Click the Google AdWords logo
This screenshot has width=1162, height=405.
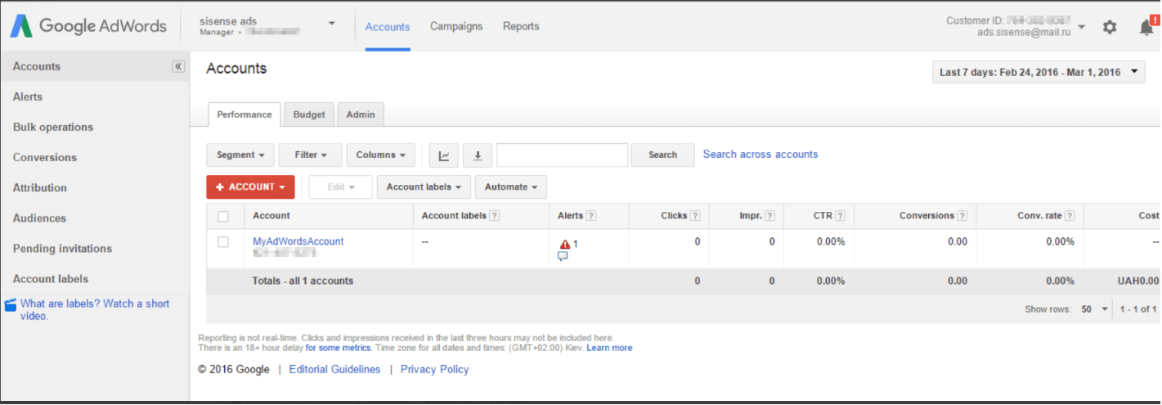tap(88, 25)
